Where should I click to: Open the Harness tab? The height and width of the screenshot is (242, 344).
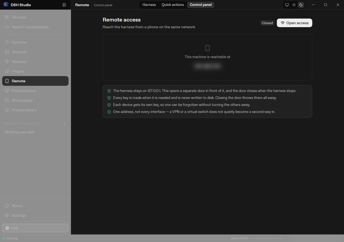point(149,5)
